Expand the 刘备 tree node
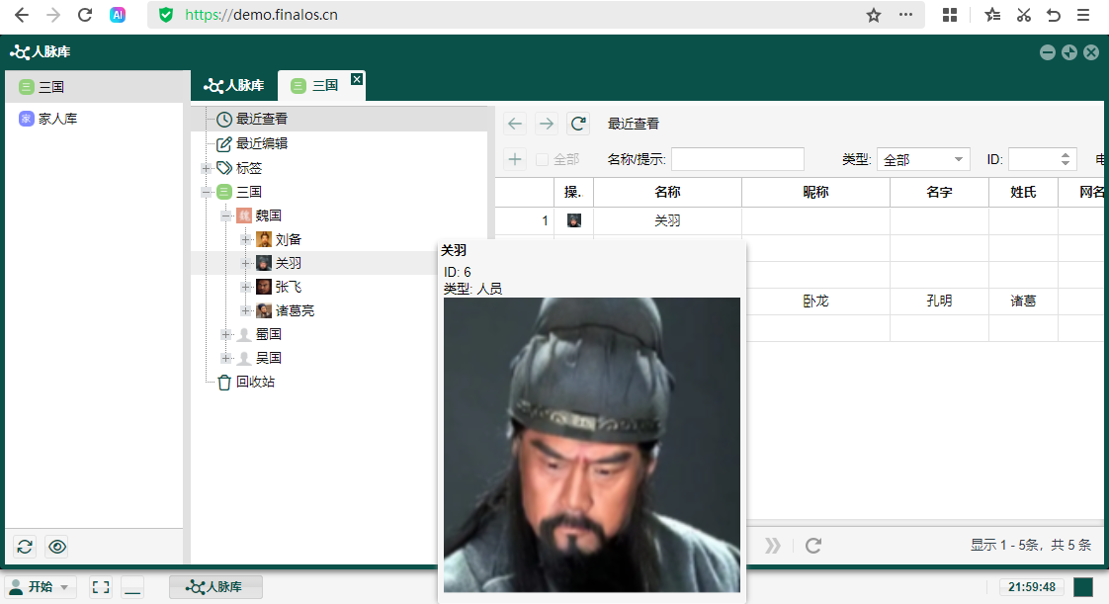 [246, 240]
